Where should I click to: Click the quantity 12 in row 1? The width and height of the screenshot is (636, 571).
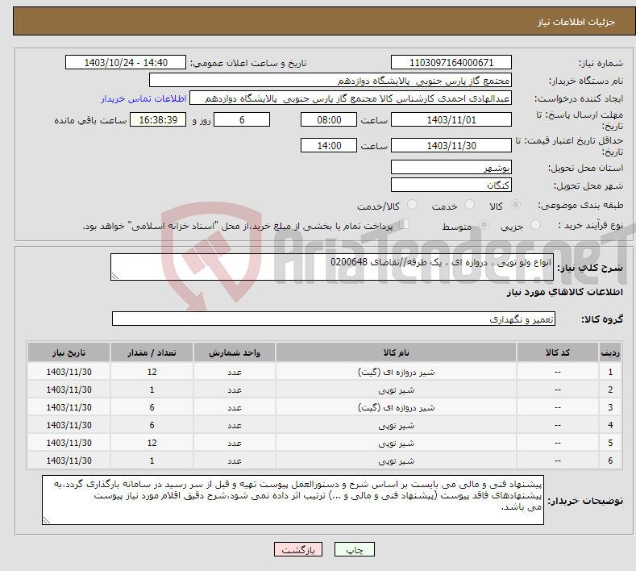[152, 372]
